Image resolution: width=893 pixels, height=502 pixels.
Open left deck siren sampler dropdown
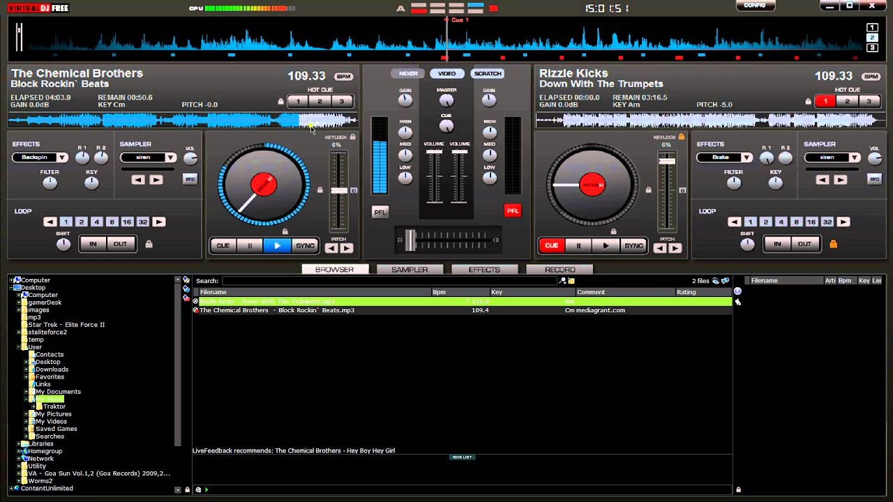pos(149,158)
